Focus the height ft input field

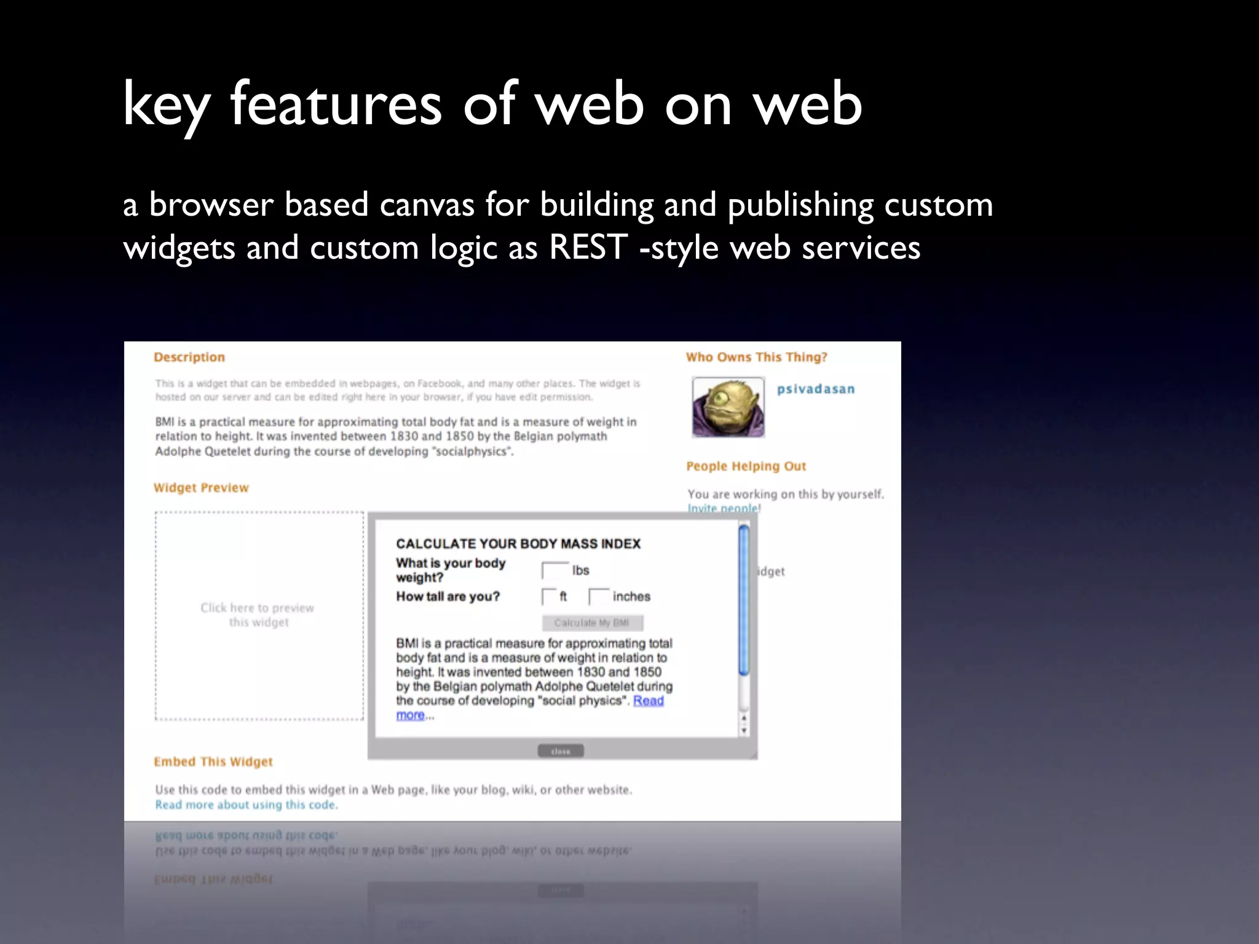pyautogui.click(x=548, y=596)
